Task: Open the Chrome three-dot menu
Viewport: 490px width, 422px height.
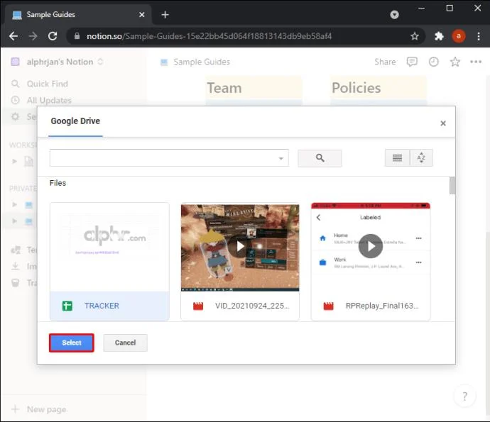Action: tap(479, 36)
